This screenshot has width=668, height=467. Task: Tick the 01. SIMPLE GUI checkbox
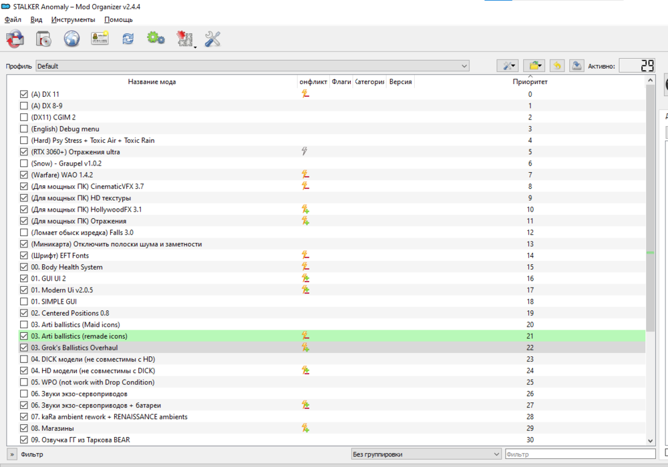(25, 302)
